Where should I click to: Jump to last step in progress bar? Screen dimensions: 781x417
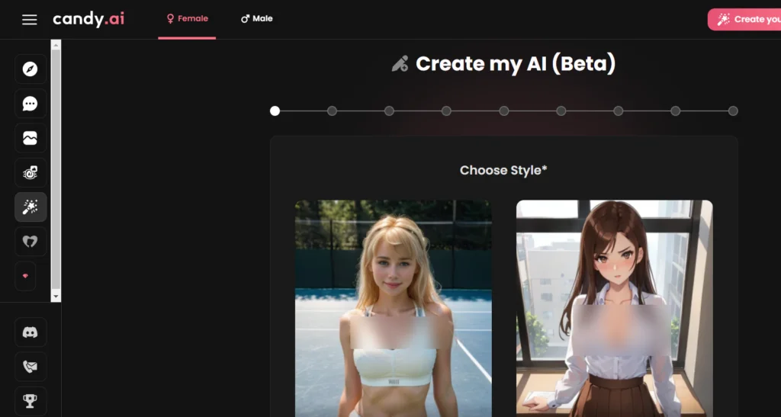[x=733, y=111]
